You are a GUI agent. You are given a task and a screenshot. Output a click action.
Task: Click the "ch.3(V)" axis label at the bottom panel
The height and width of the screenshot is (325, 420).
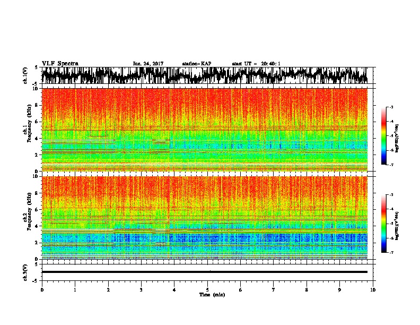coord(25,272)
